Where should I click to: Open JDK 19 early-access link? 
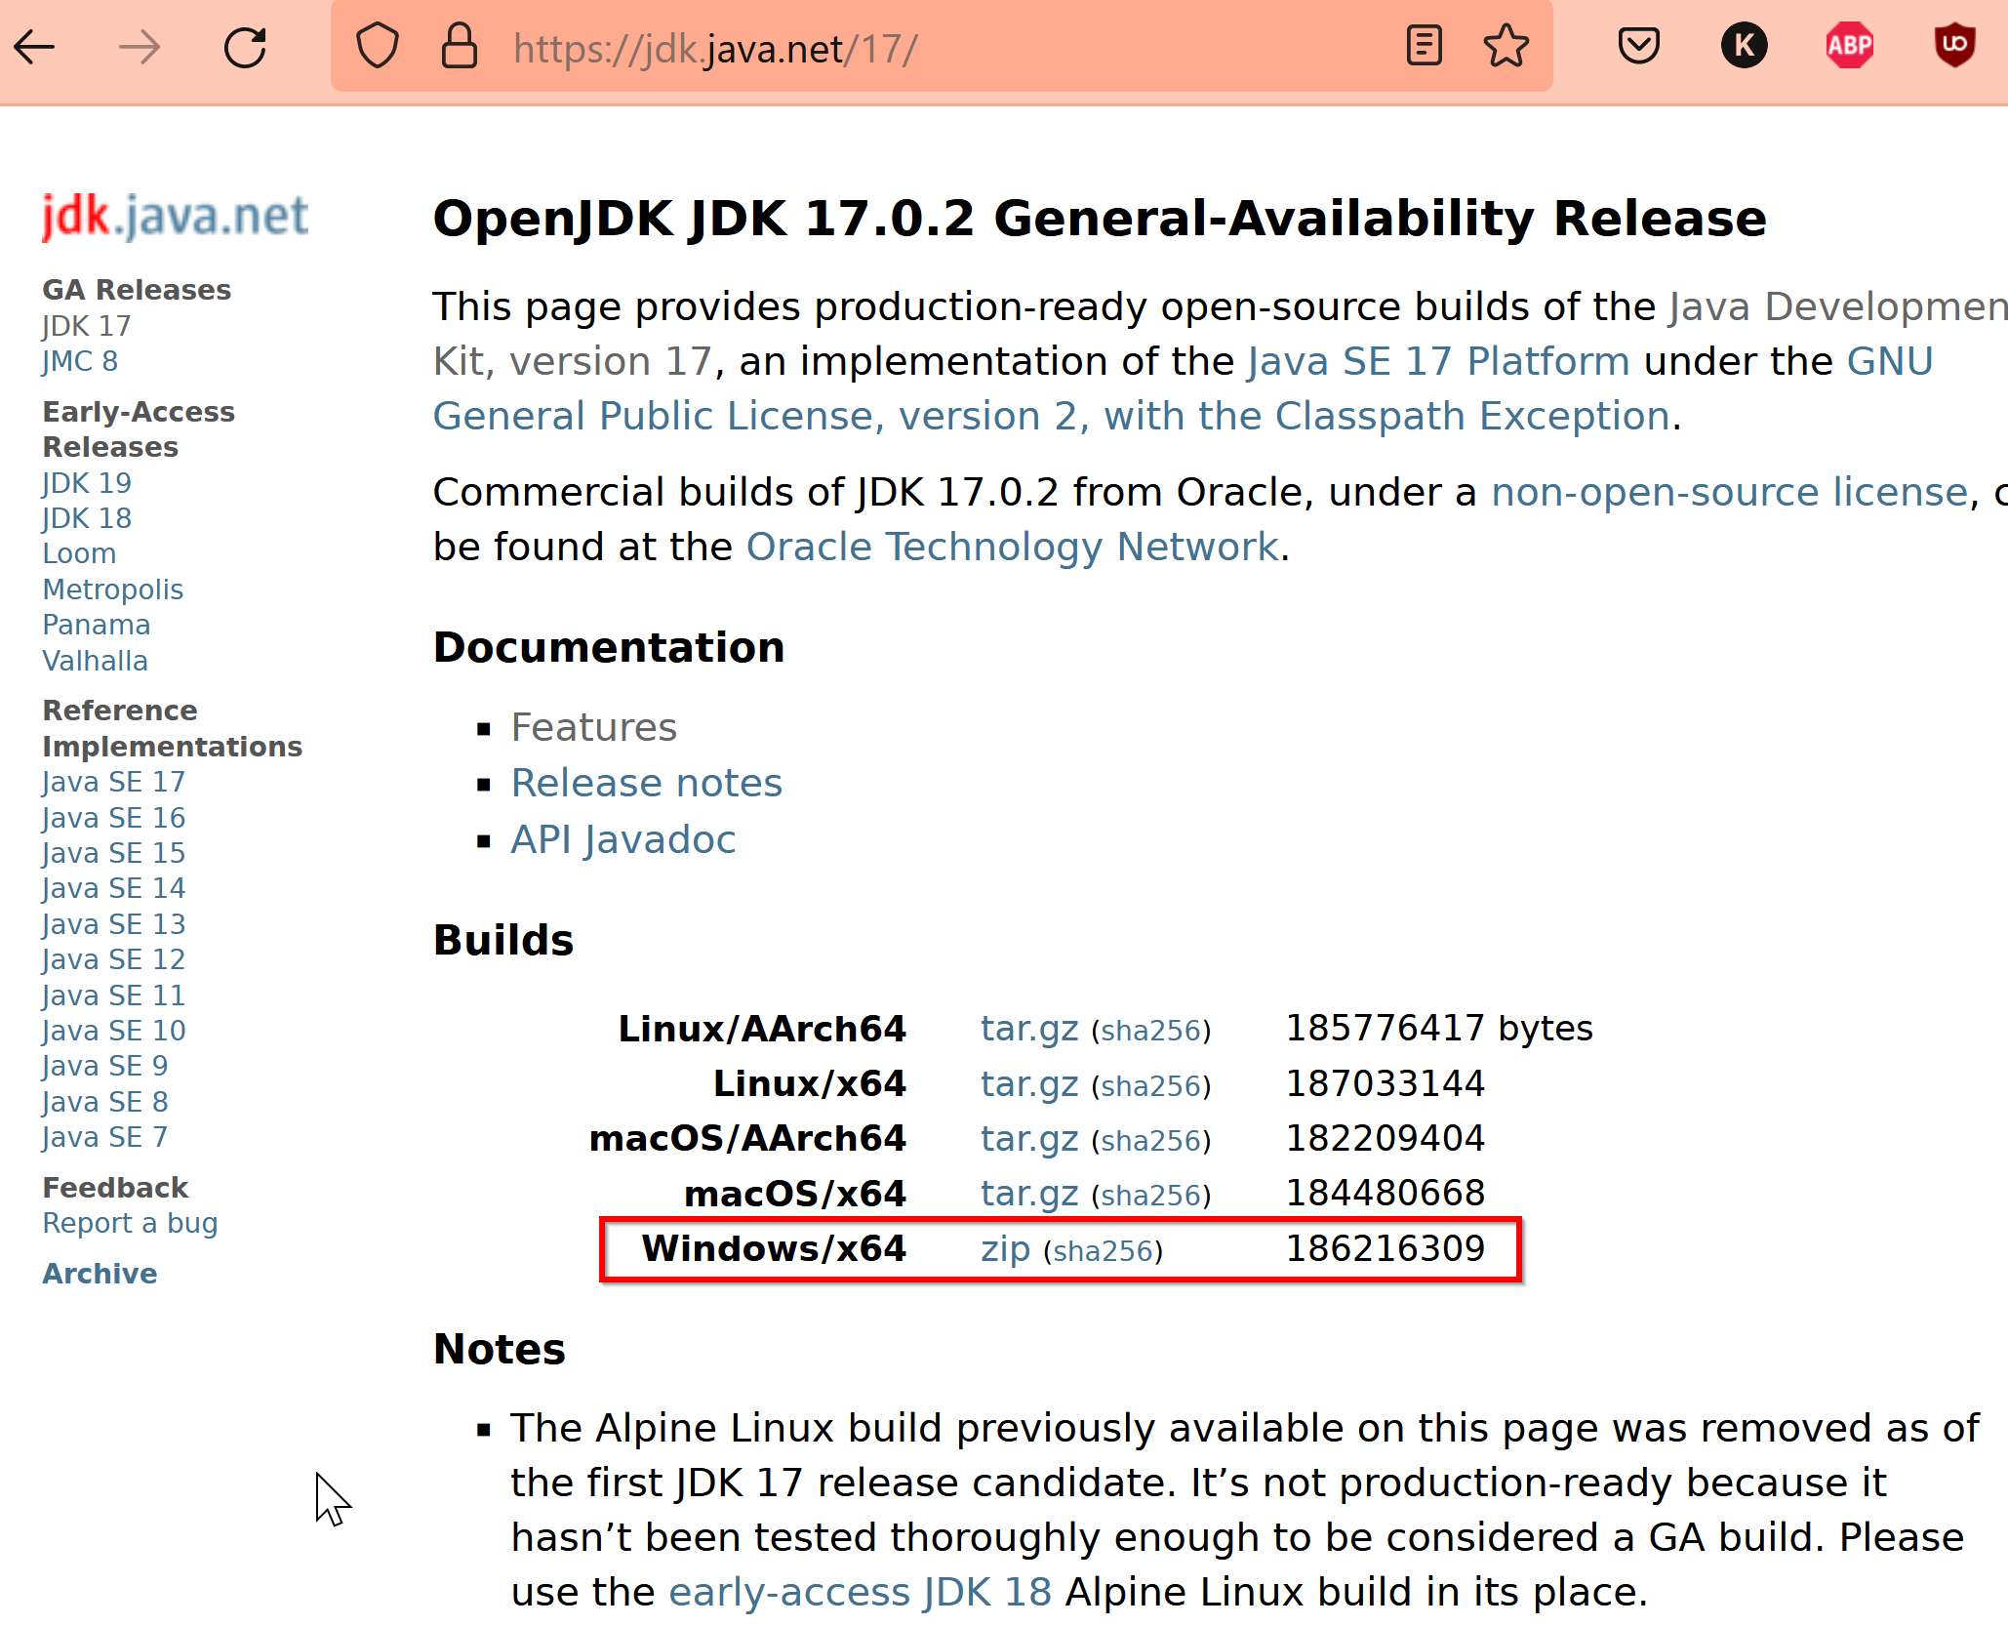[x=87, y=483]
